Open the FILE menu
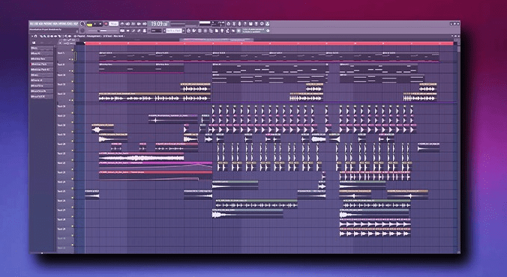Screen dimensions: 507x277 (x=31, y=23)
